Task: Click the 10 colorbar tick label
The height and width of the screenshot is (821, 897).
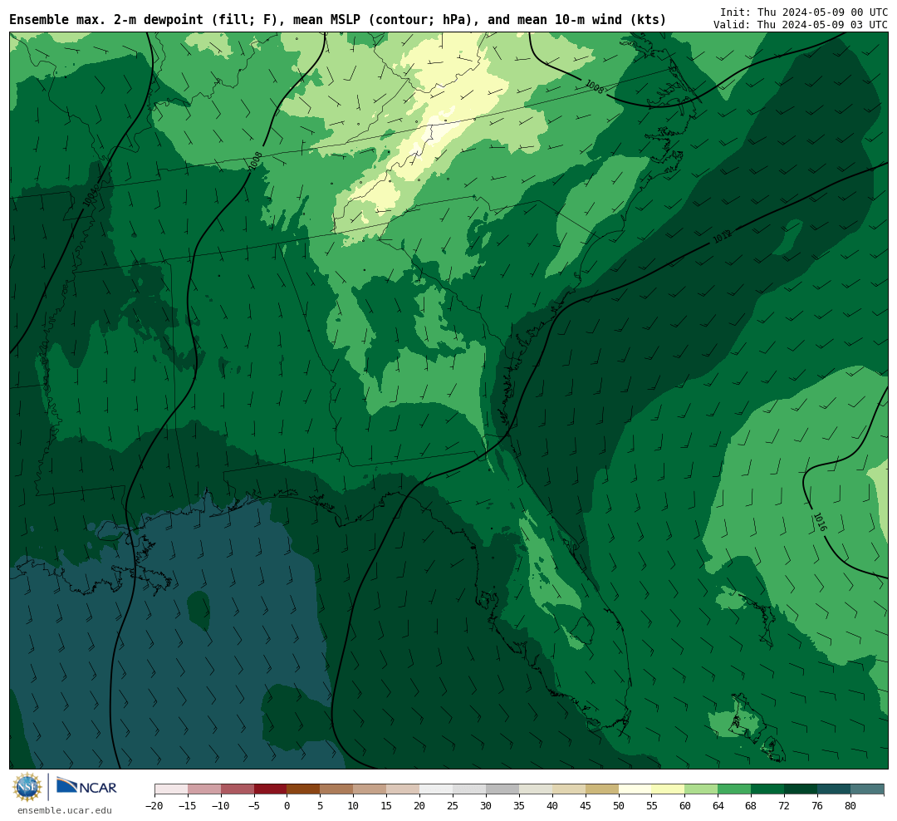Action: 354,806
